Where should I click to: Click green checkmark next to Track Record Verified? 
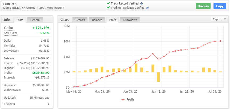[108, 3]
